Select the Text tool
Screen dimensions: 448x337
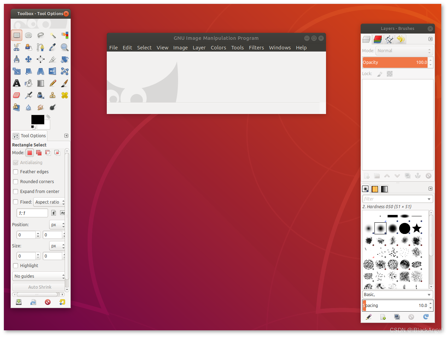pyautogui.click(x=17, y=83)
